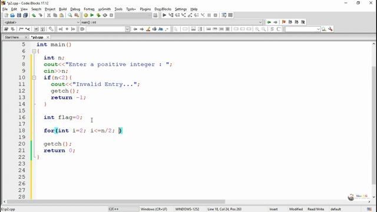Collapse the if block fold at line 10
Screen dimensions: 377x212
[x=34, y=78]
